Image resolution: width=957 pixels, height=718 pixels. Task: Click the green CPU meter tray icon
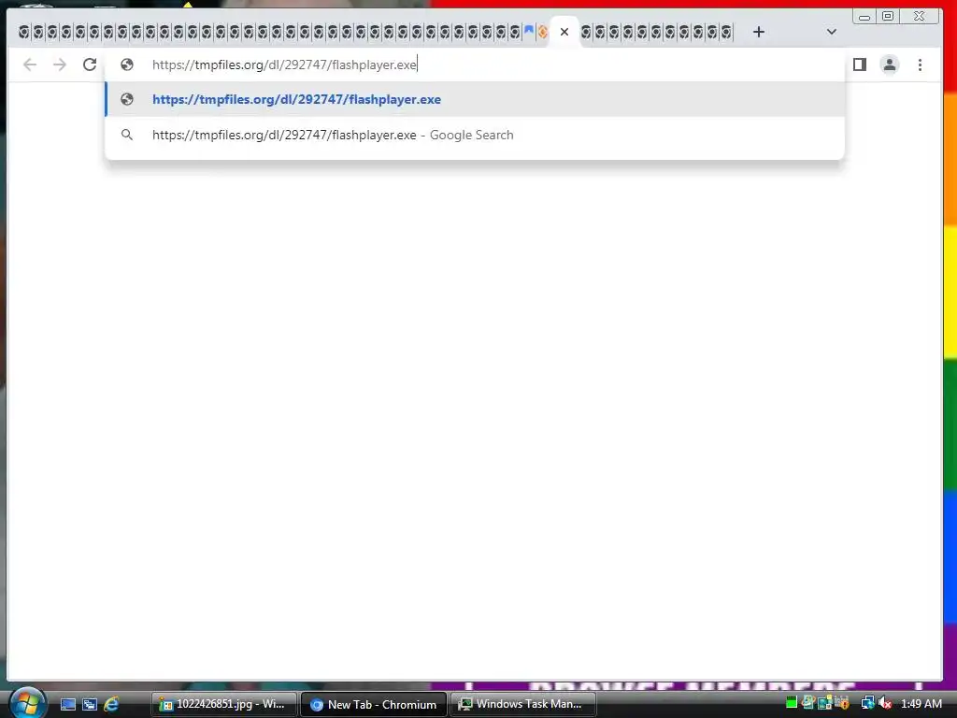click(792, 703)
